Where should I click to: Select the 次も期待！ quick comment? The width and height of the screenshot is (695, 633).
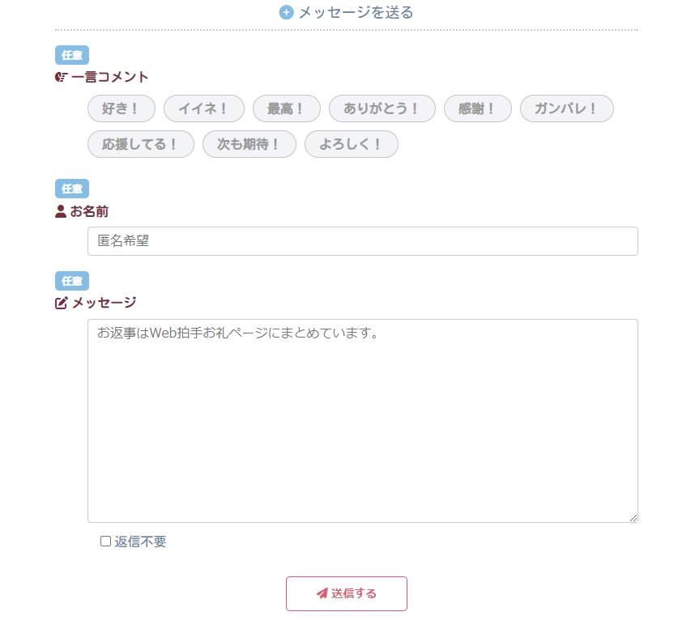tap(249, 144)
